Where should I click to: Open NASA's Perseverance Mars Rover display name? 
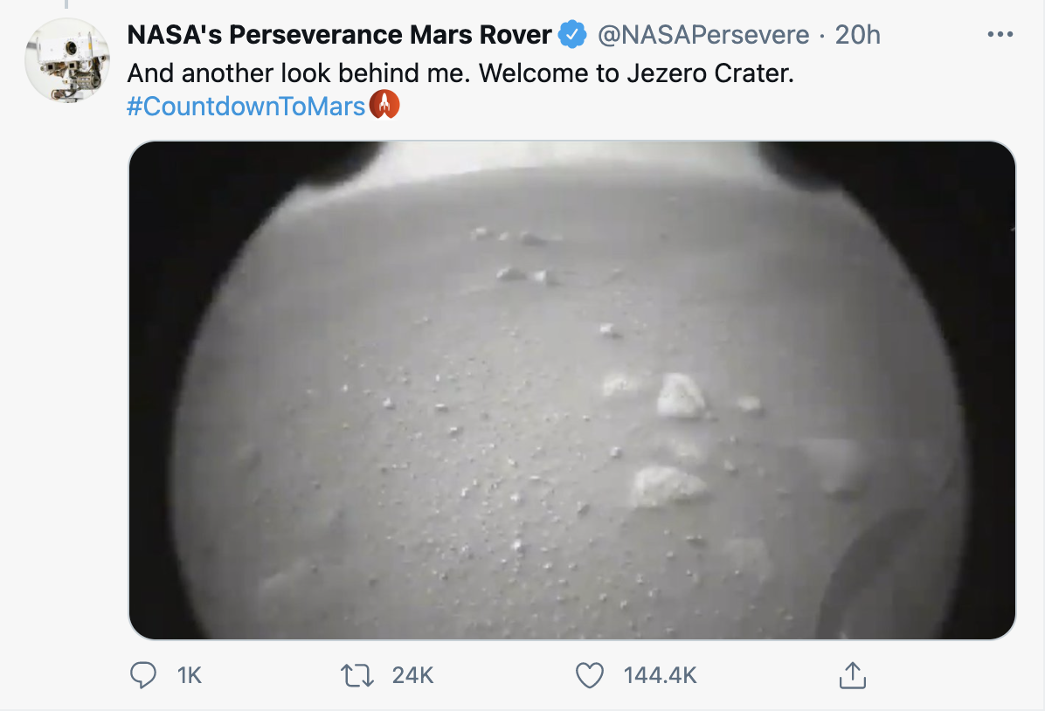click(x=339, y=35)
